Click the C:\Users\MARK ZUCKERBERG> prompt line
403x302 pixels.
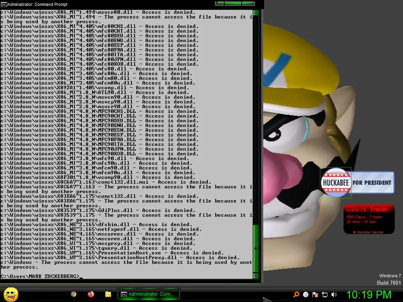[41, 276]
